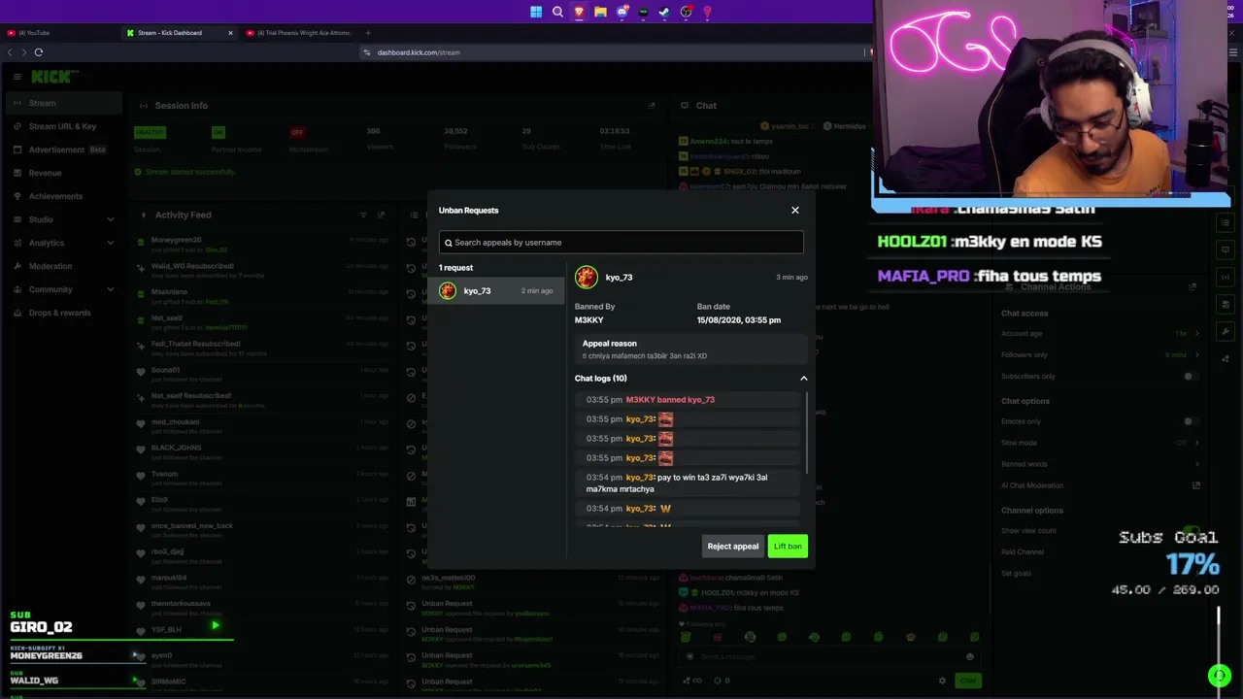This screenshot has height=699, width=1243.
Task: Open Slow mode setting
Action: [x=1098, y=443]
